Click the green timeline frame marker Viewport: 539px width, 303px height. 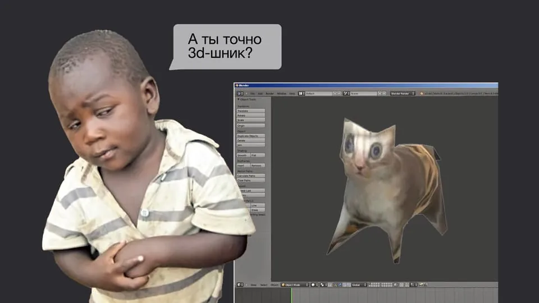[291, 296]
